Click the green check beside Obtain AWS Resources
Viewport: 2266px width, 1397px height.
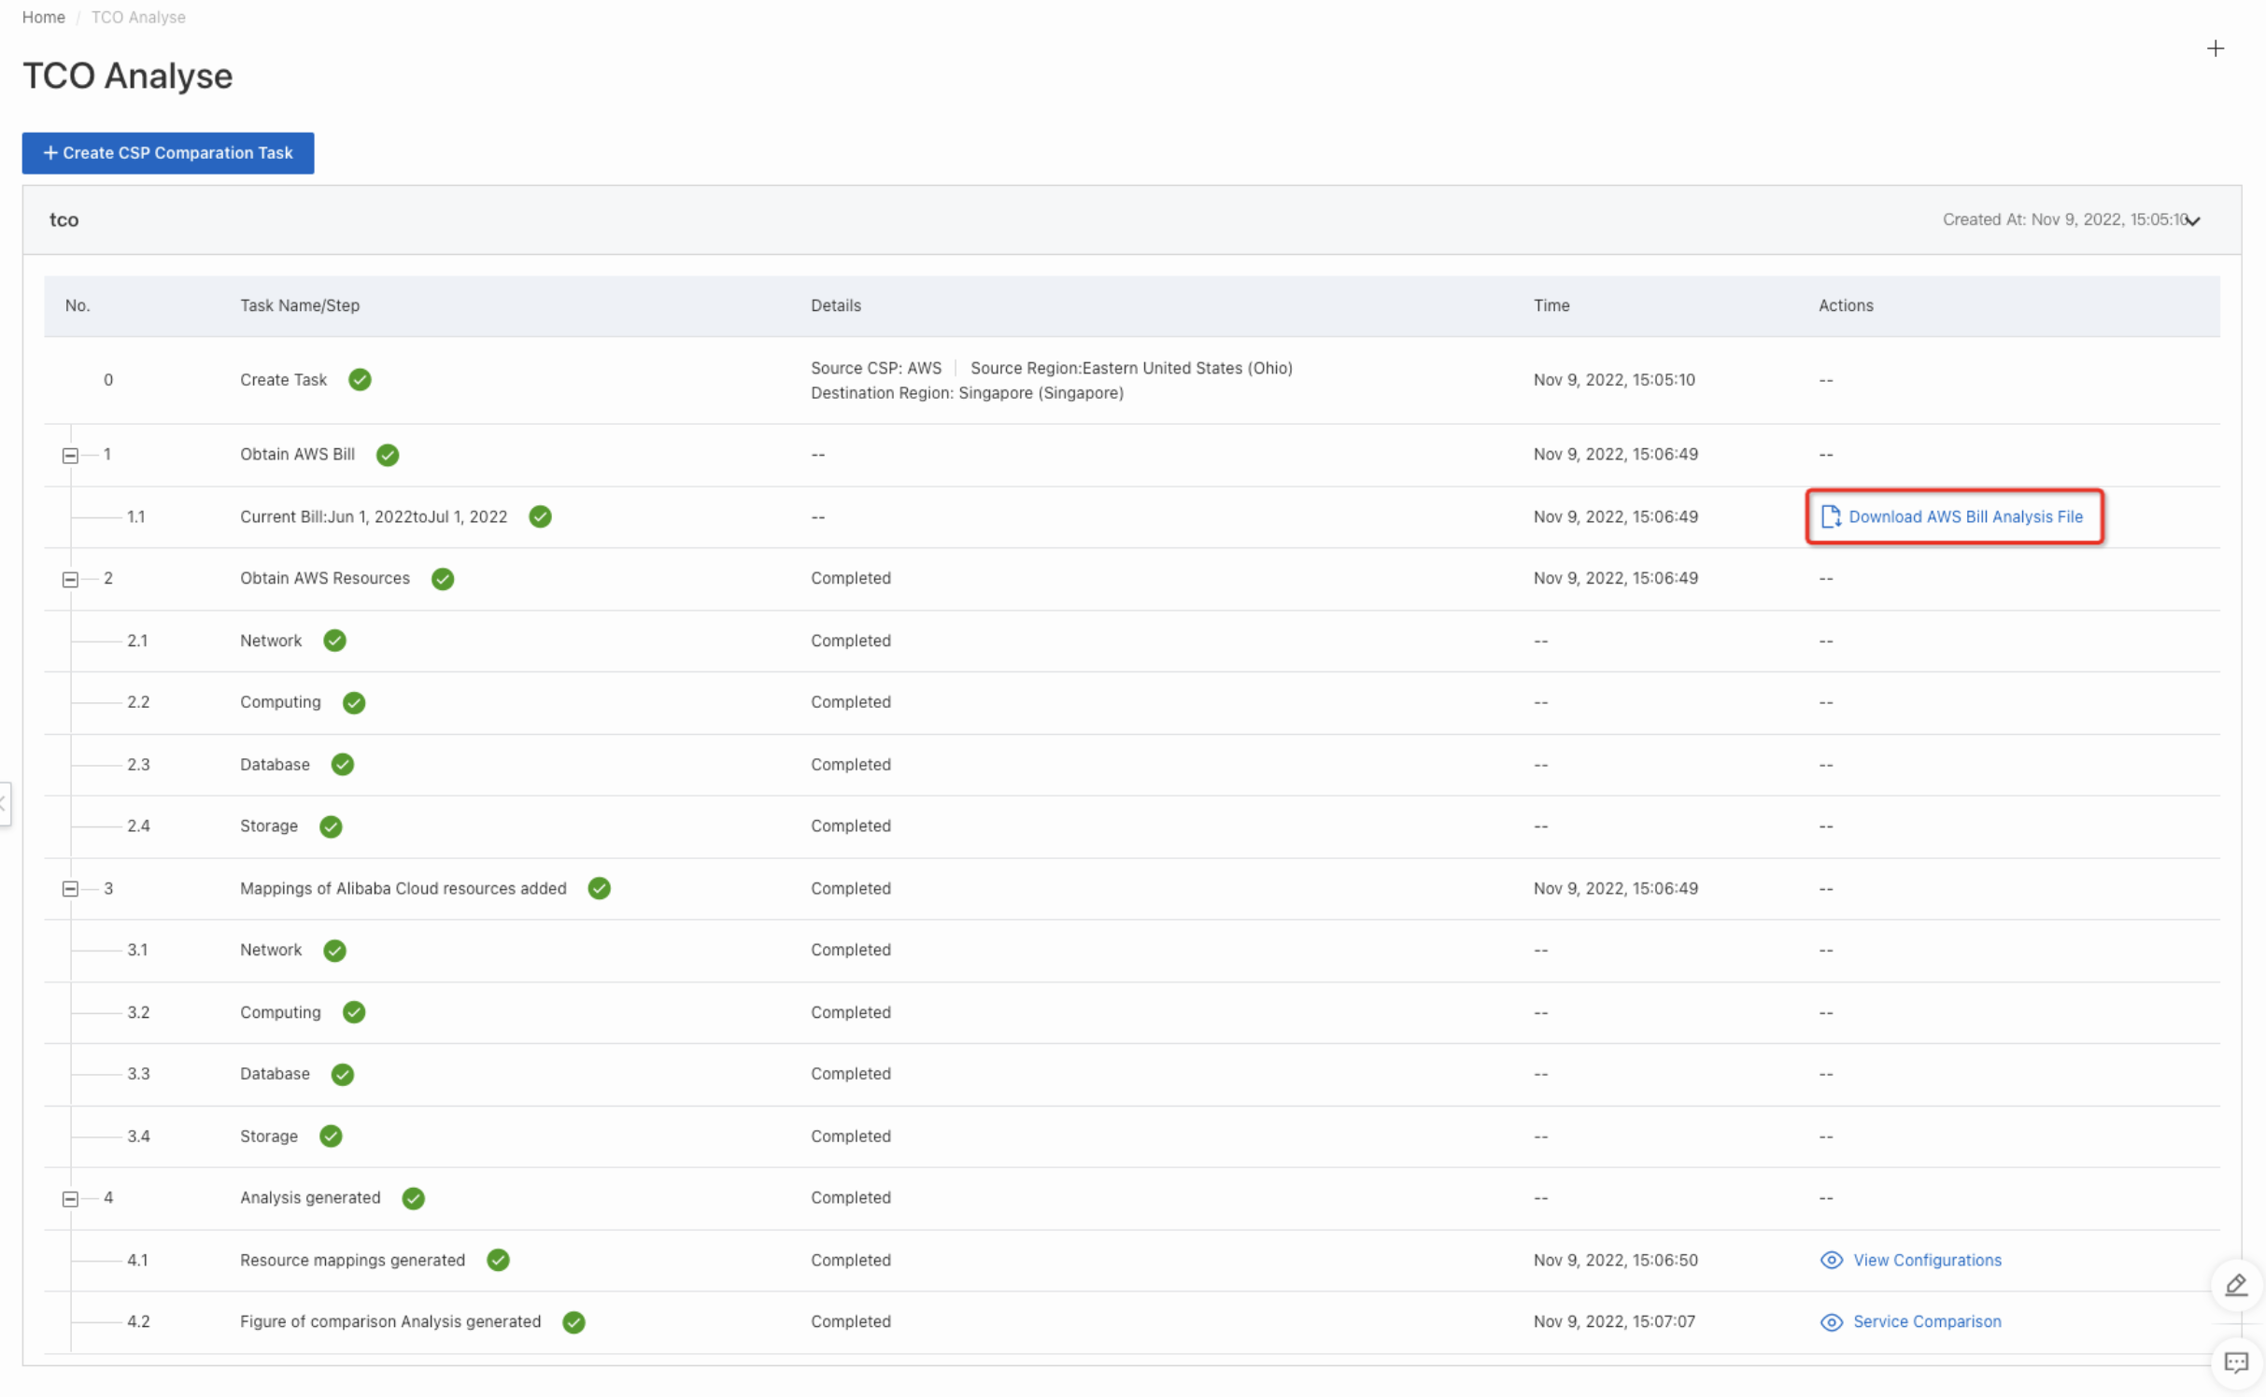click(443, 579)
